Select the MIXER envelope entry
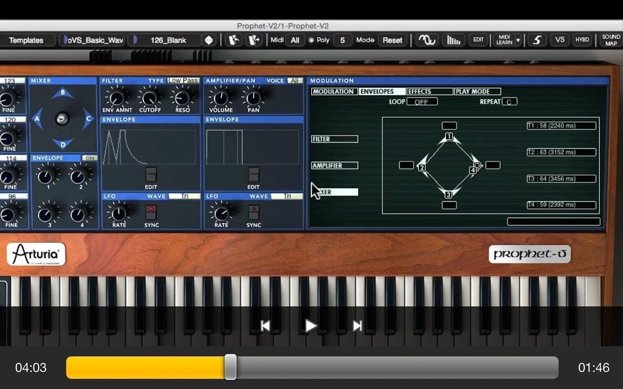623x389 pixels. (335, 192)
